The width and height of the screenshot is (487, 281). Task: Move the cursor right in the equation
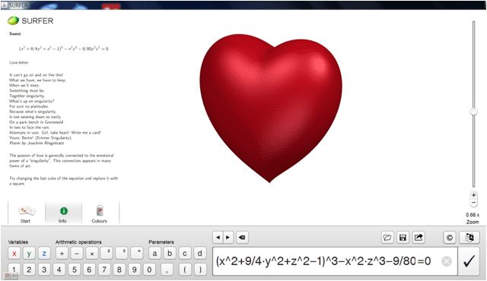(228, 237)
